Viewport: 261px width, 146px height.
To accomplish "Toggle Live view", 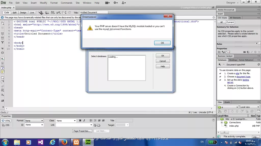I will coord(32,13).
